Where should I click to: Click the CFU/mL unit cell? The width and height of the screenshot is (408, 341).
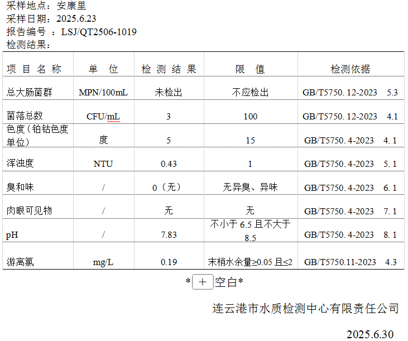[103, 116]
